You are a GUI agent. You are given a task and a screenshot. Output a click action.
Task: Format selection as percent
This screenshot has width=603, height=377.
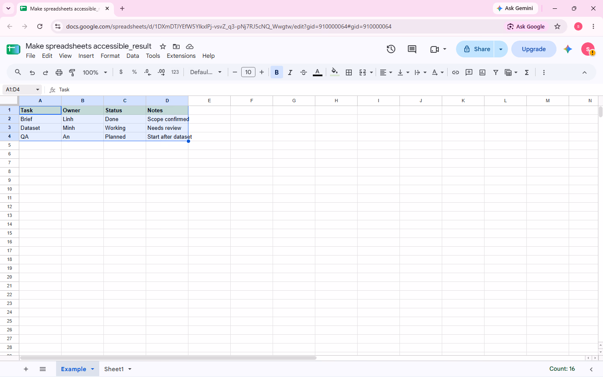point(134,72)
